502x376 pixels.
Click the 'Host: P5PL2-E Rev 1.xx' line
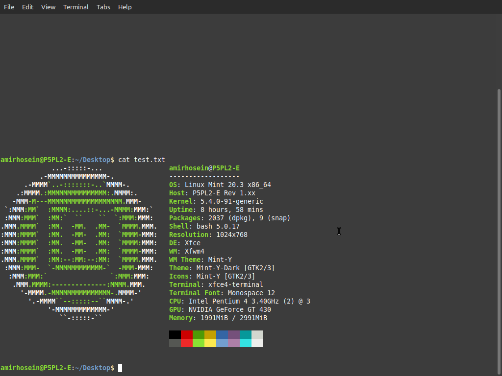[x=212, y=193]
